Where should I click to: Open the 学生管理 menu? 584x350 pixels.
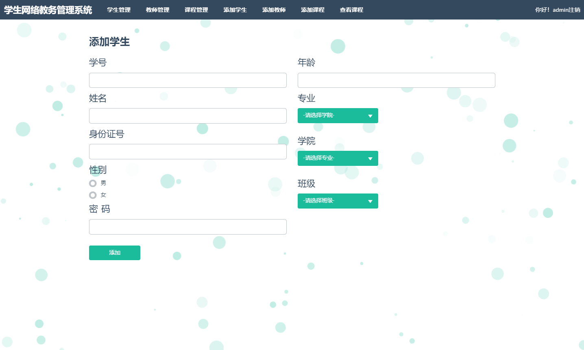coord(118,9)
